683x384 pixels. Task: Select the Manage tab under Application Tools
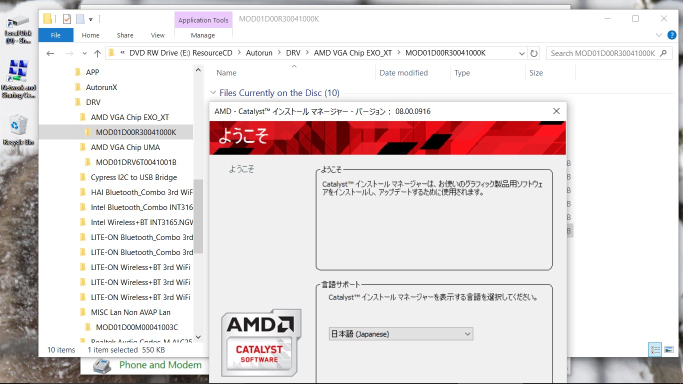pos(203,35)
